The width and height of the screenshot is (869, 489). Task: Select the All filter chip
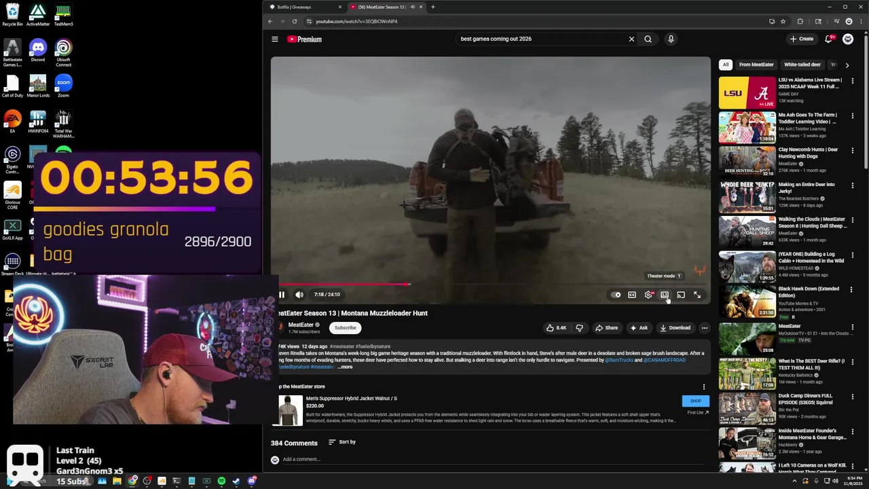726,65
